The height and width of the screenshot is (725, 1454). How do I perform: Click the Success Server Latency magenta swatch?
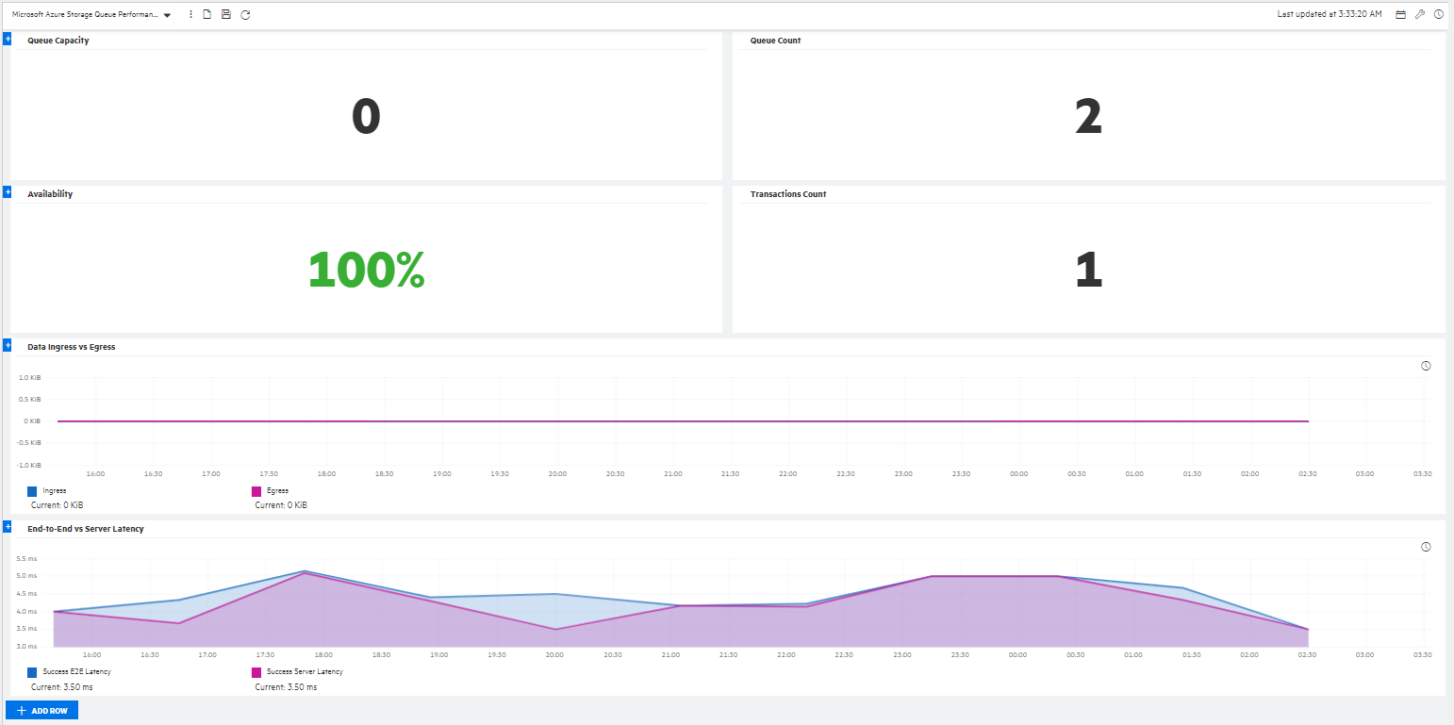tap(256, 673)
